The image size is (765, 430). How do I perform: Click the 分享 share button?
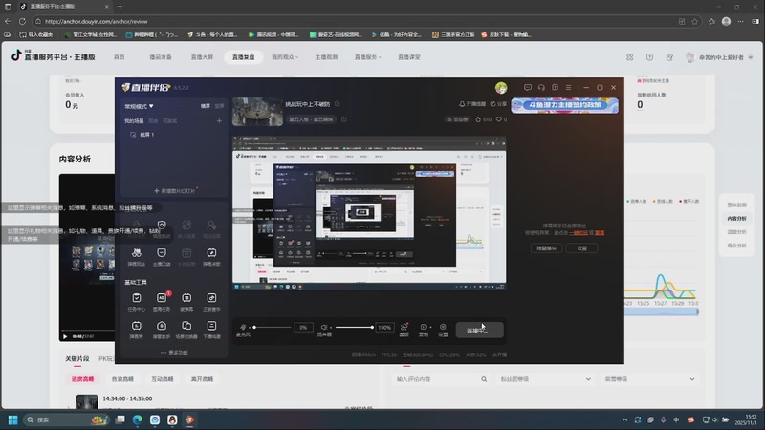pyautogui.click(x=498, y=104)
